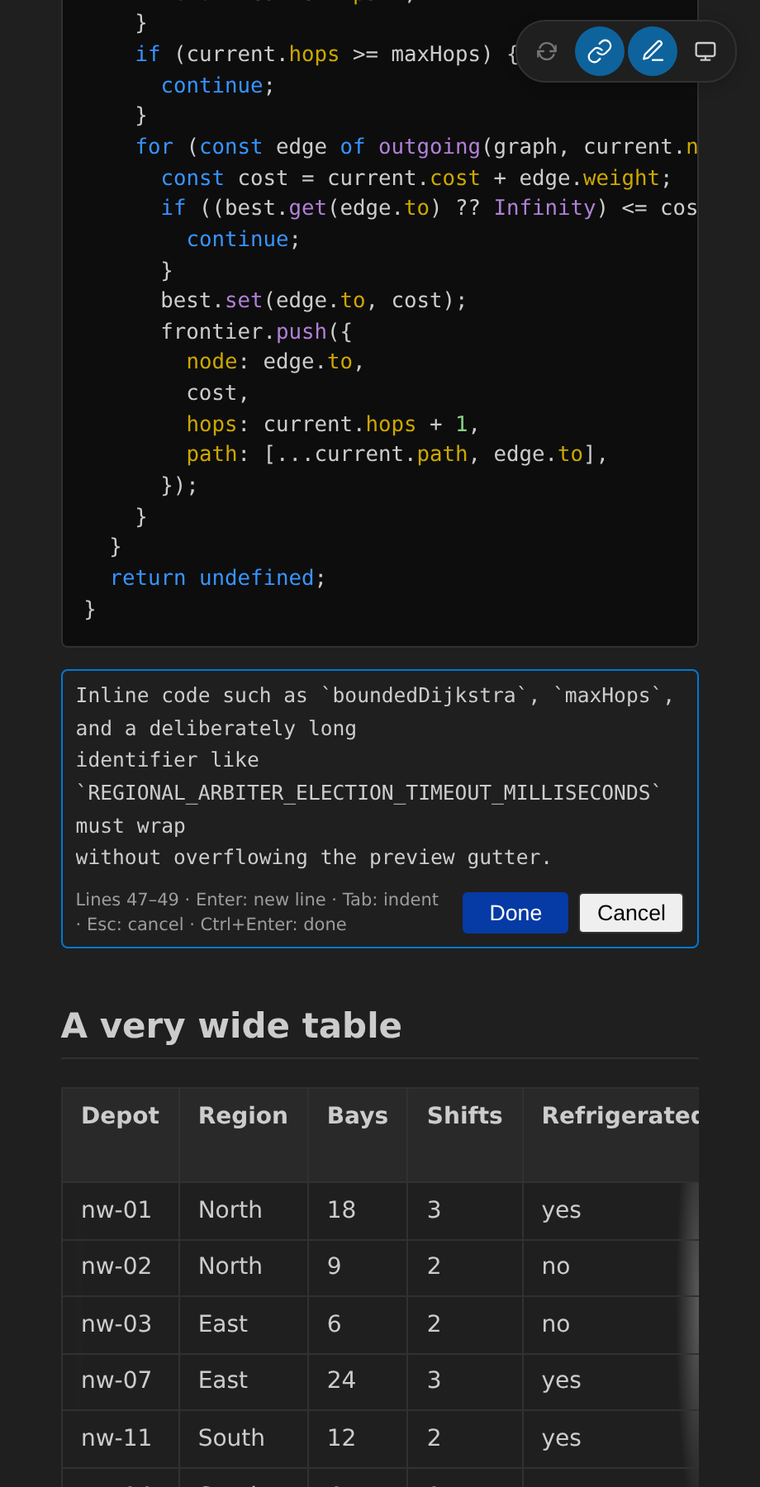Click the Region column header
This screenshot has height=1487, width=760.
pyautogui.click(x=244, y=1134)
